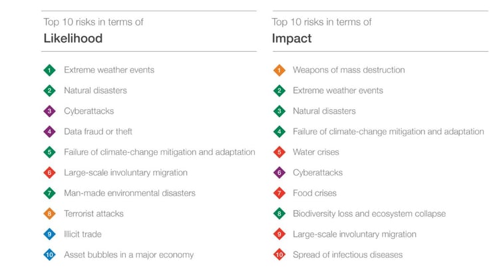Click Failure of climate-change mitigation under Impact
The image size is (499, 280).
(389, 132)
